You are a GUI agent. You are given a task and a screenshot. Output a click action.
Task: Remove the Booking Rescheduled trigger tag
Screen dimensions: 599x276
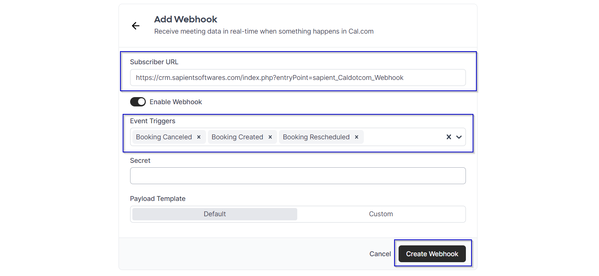pyautogui.click(x=357, y=137)
